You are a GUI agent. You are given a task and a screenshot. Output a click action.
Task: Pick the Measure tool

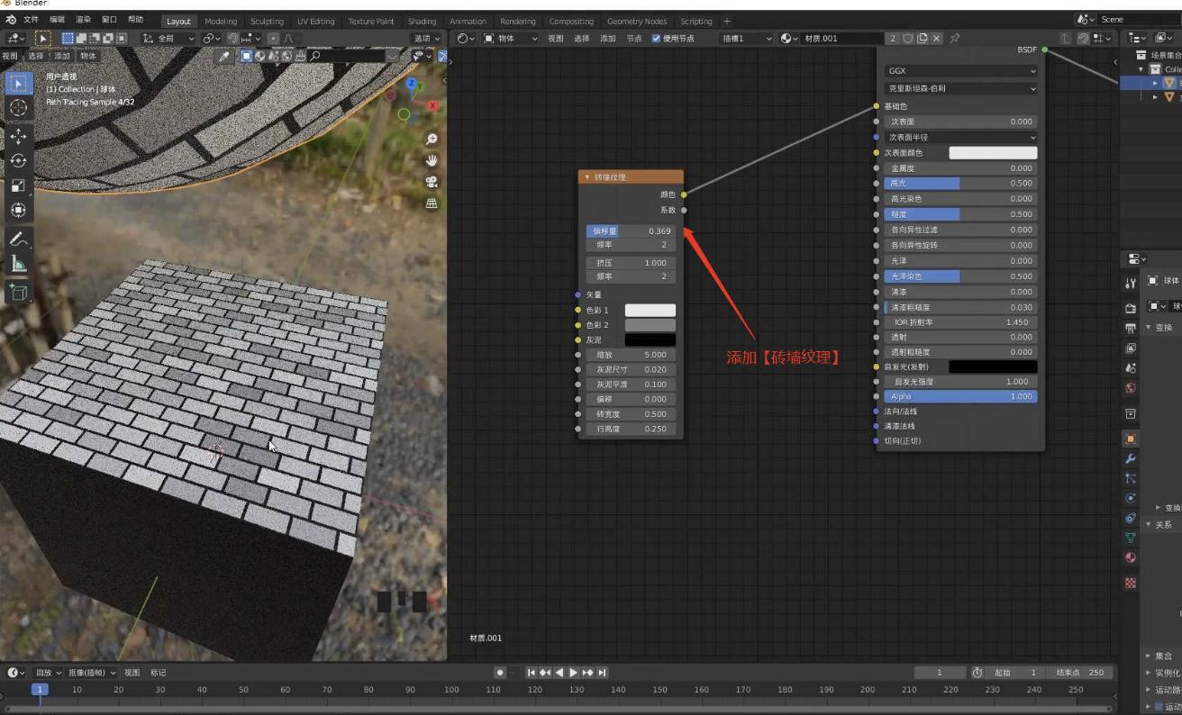tap(18, 264)
